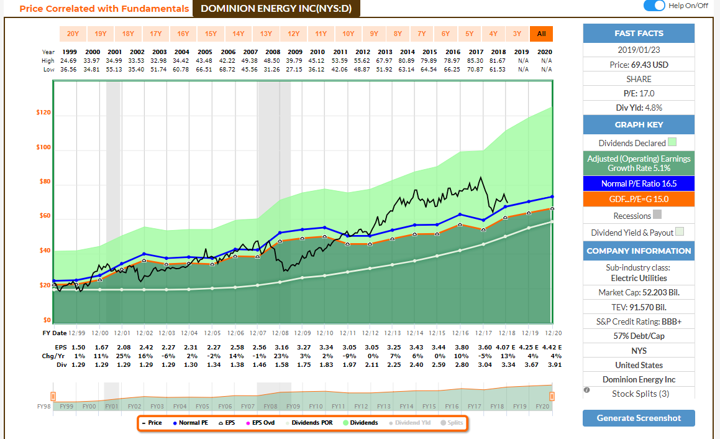This screenshot has width=720, height=439.
Task: Toggle EPS series in legend
Action: pos(227,423)
